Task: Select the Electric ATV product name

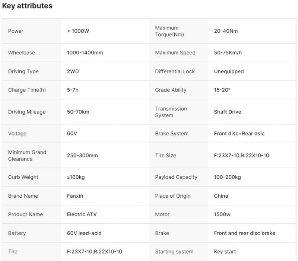Action: pyautogui.click(x=82, y=214)
